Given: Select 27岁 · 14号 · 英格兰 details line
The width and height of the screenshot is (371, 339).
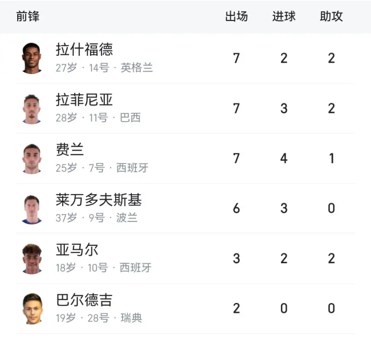Looking at the screenshot, I should [x=104, y=68].
